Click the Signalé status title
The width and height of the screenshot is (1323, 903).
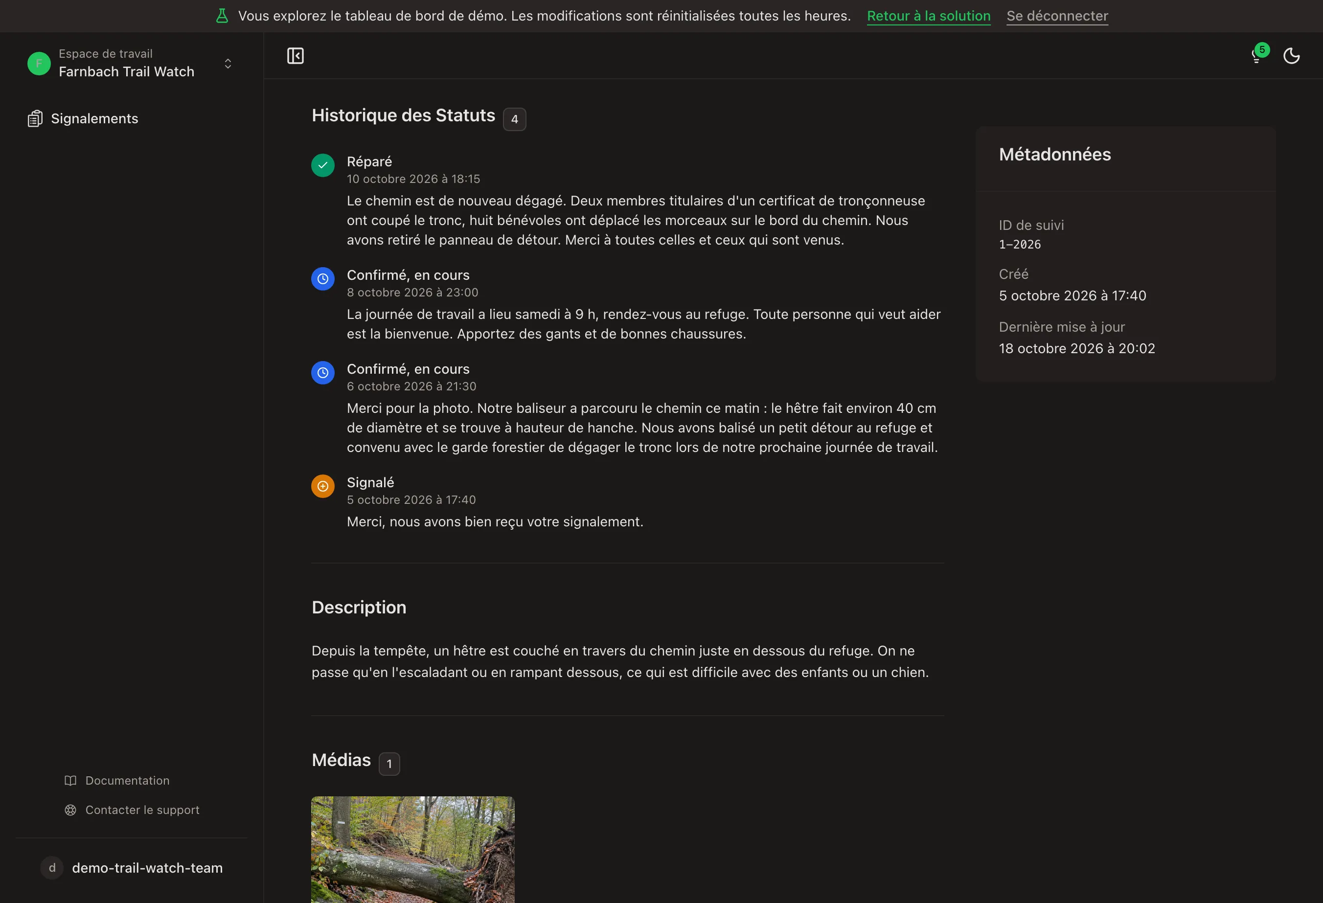(x=370, y=482)
